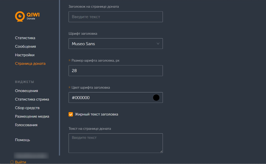Go to Сообщения section
Image resolution: width=266 pixels, height=164 pixels.
[x=25, y=46]
